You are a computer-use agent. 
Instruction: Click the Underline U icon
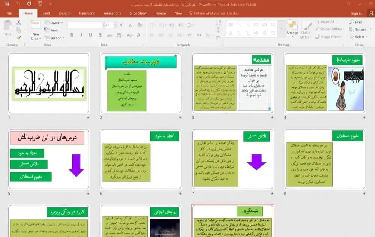click(x=91, y=35)
